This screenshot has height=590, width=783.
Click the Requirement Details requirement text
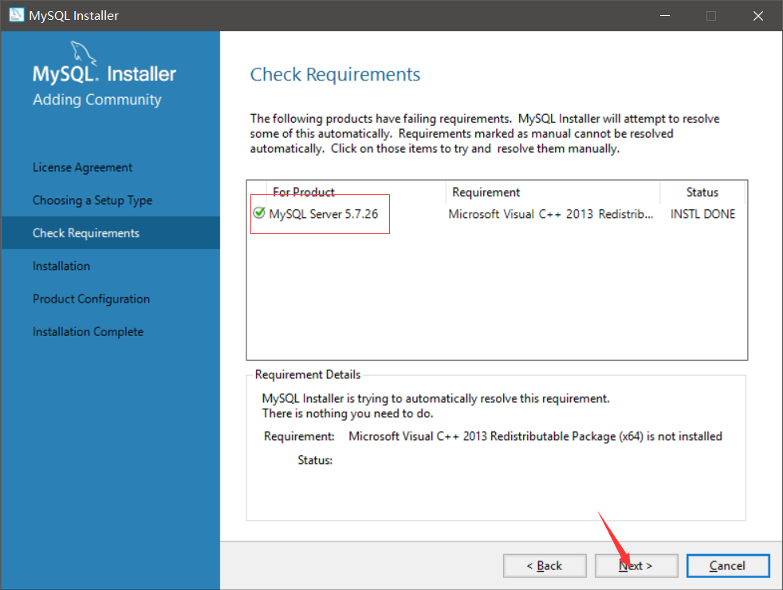coord(535,436)
